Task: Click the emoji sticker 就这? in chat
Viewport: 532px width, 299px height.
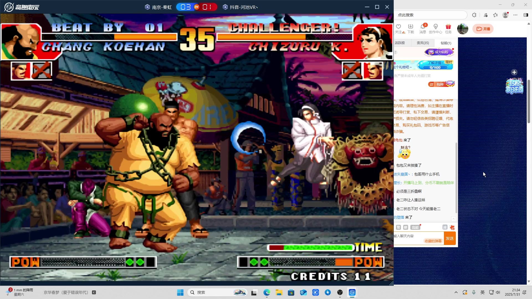Action: pos(405,152)
